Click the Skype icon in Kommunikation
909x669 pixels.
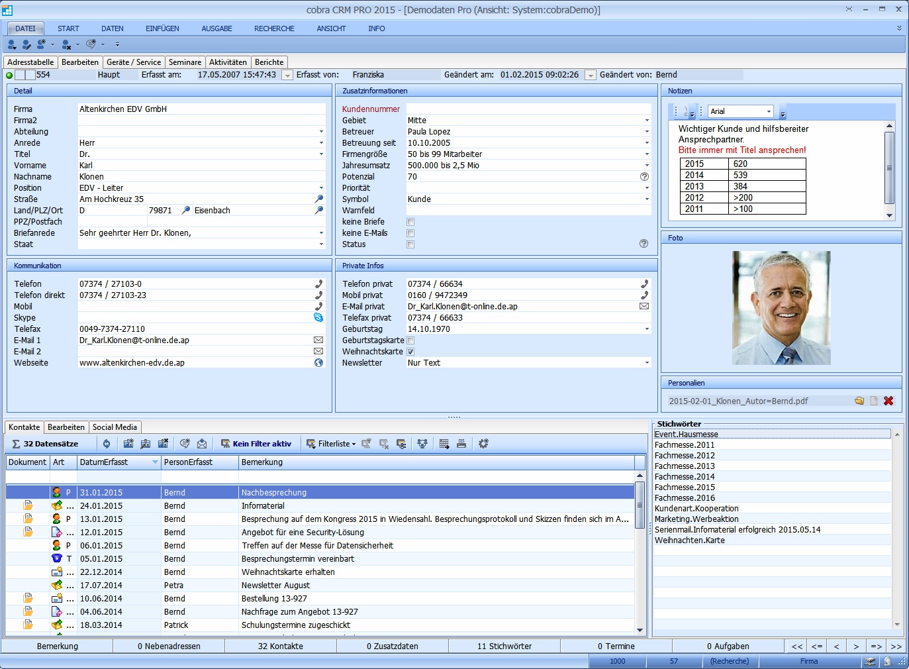click(x=318, y=317)
